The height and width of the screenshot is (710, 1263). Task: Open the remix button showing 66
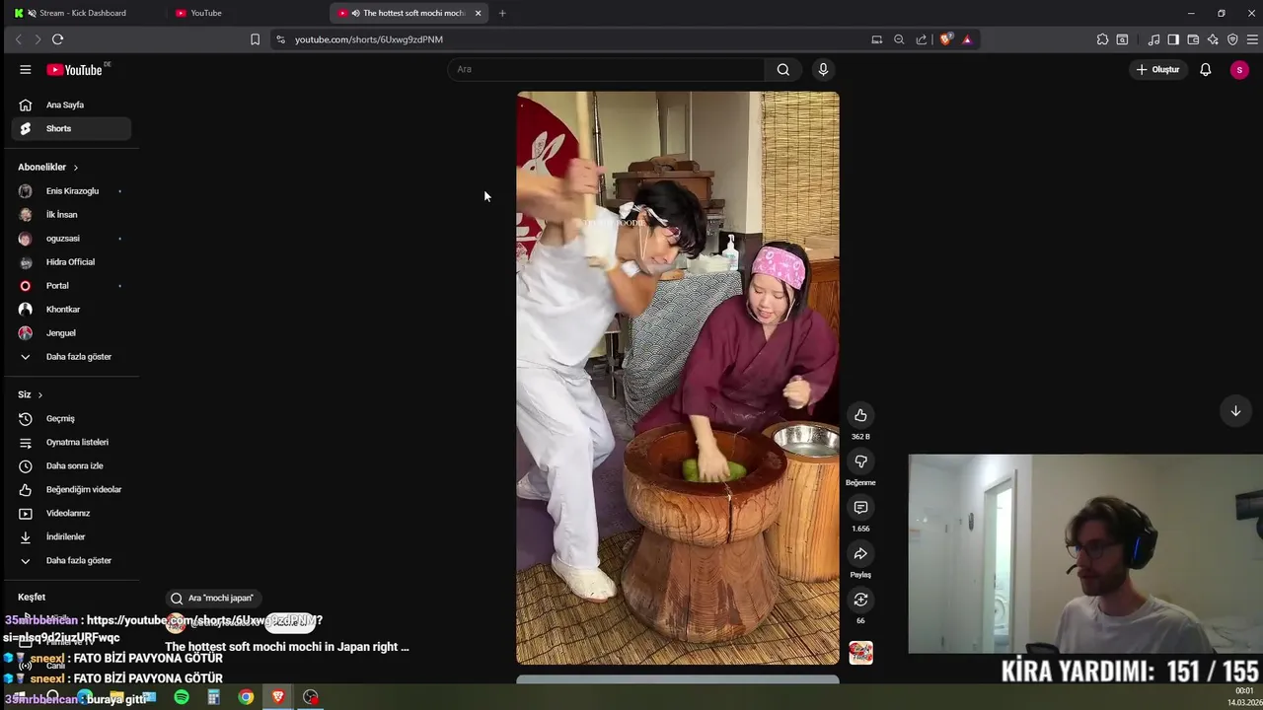coord(860,600)
